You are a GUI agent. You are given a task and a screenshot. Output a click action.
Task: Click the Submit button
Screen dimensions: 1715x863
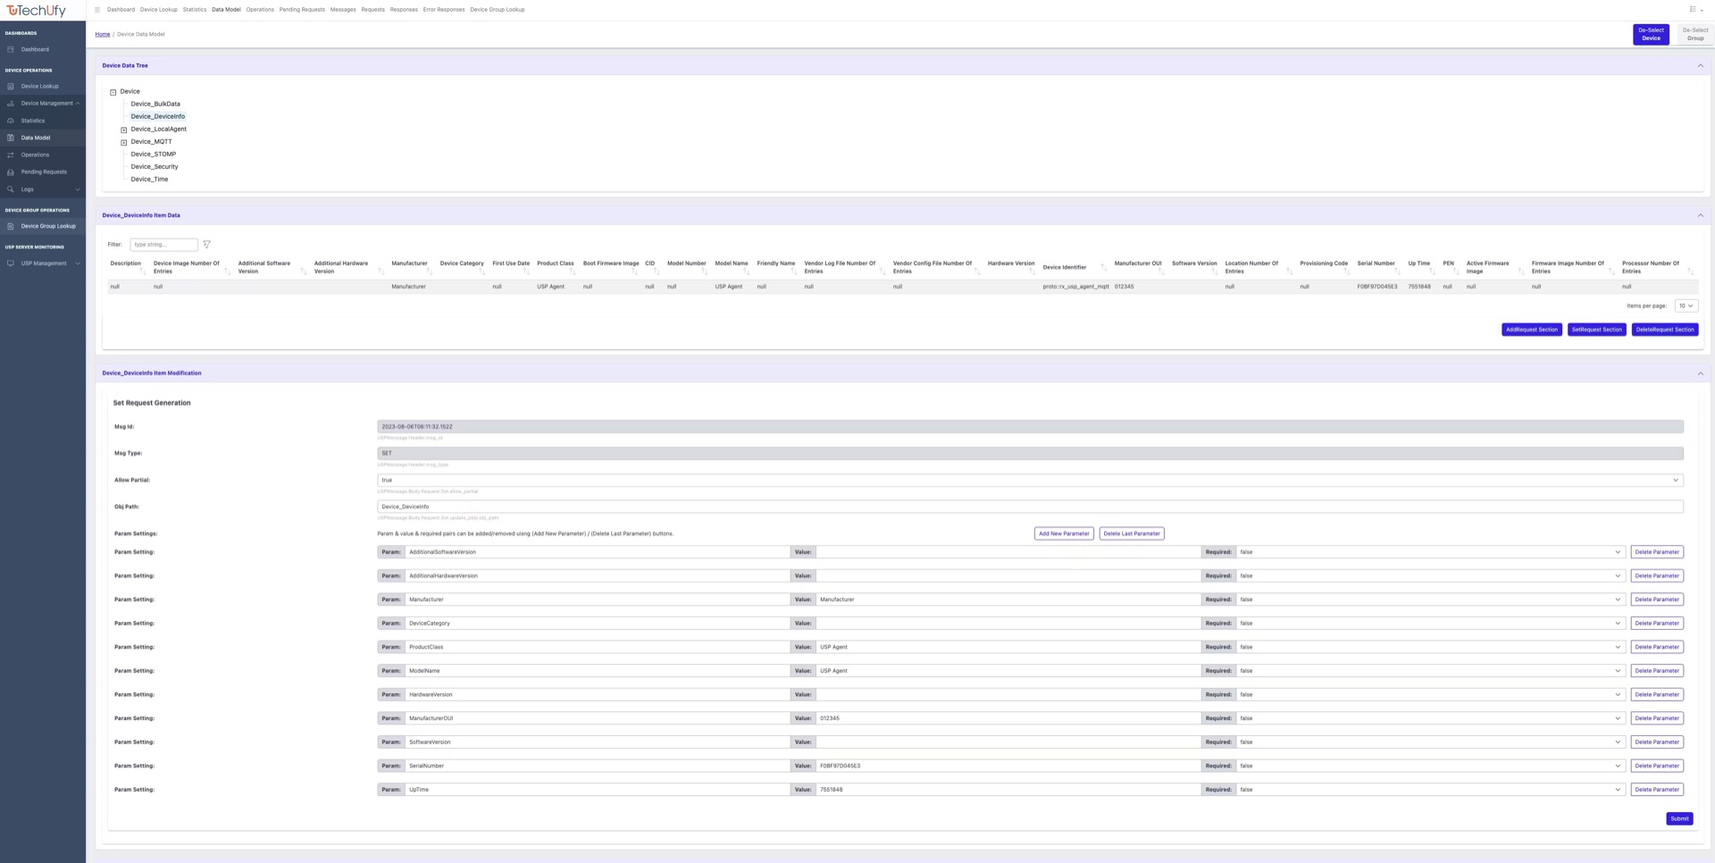pyautogui.click(x=1679, y=818)
